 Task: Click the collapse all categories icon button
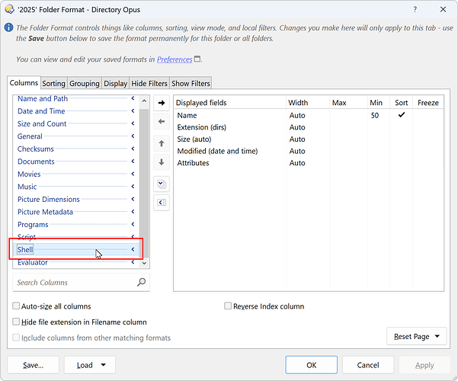click(x=162, y=203)
